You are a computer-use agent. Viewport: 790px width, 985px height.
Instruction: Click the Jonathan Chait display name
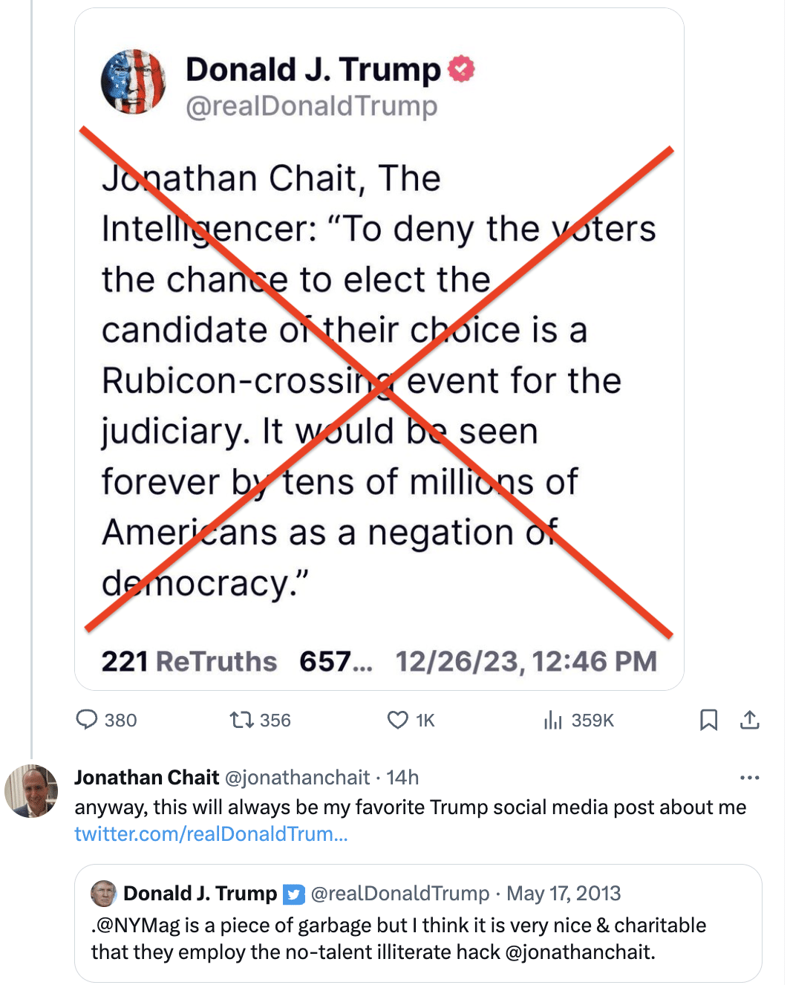point(147,777)
